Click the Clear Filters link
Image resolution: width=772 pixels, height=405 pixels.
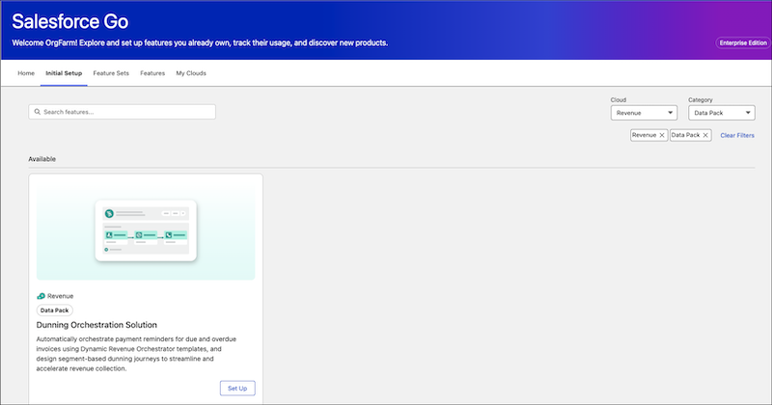[737, 135]
